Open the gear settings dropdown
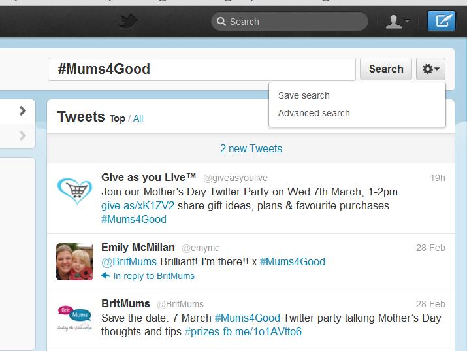Screen dimensions: 467x351 [x=430, y=69]
